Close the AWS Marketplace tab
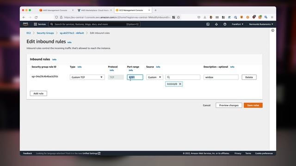 tap(111, 10)
